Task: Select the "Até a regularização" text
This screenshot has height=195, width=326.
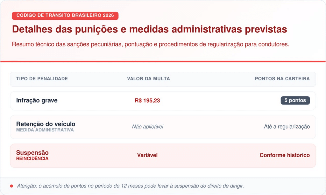Action: 287,126
